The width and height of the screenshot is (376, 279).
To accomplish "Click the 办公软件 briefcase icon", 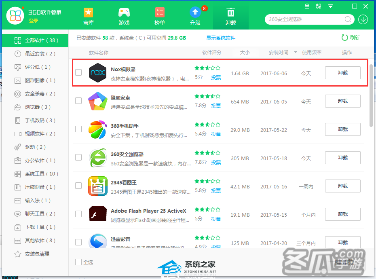I will [18, 161].
